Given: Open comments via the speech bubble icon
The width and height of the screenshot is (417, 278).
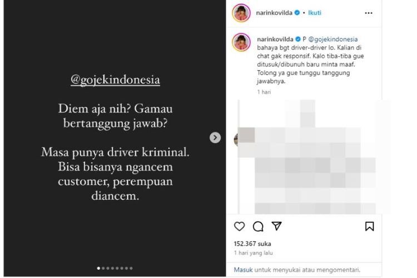Looking at the screenshot, I should (258, 226).
